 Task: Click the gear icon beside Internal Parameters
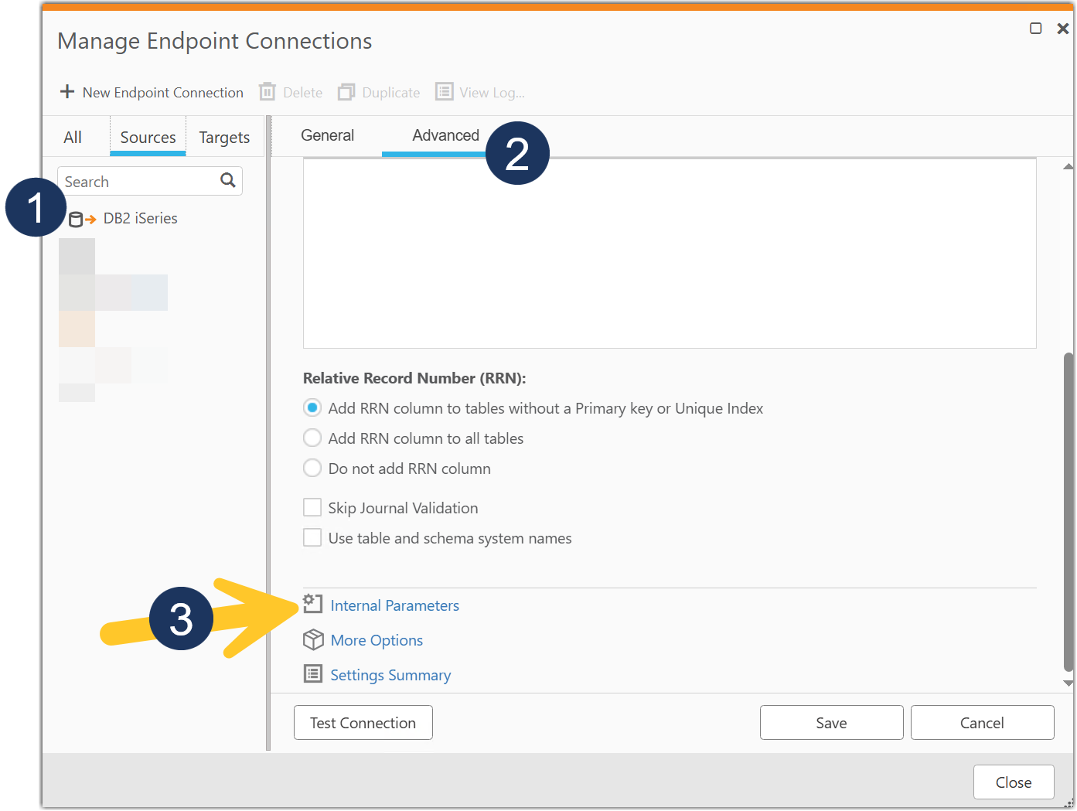tap(312, 603)
